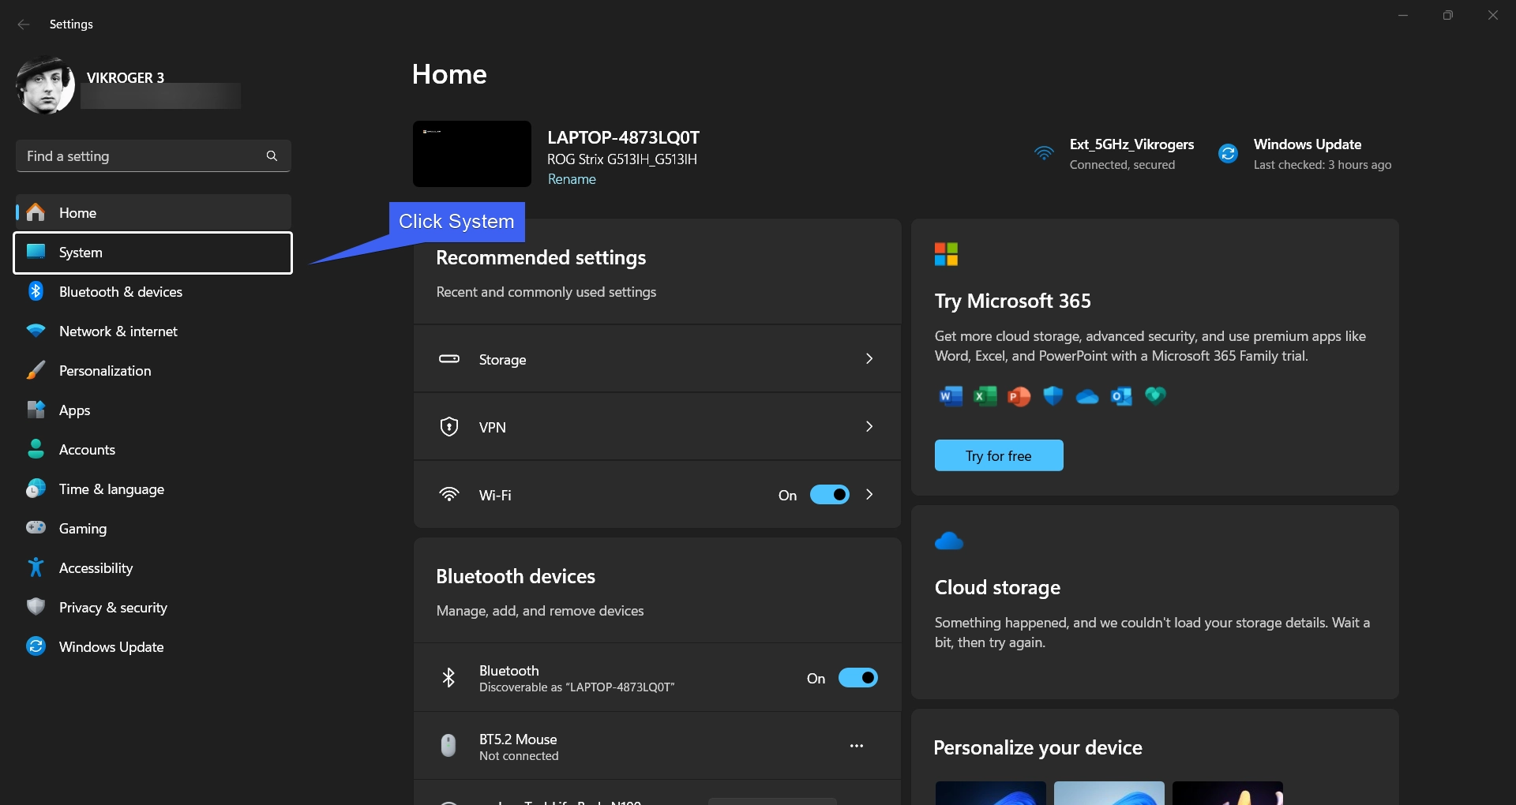Click the Apps icon in sidebar
This screenshot has width=1516, height=805.
coord(36,410)
